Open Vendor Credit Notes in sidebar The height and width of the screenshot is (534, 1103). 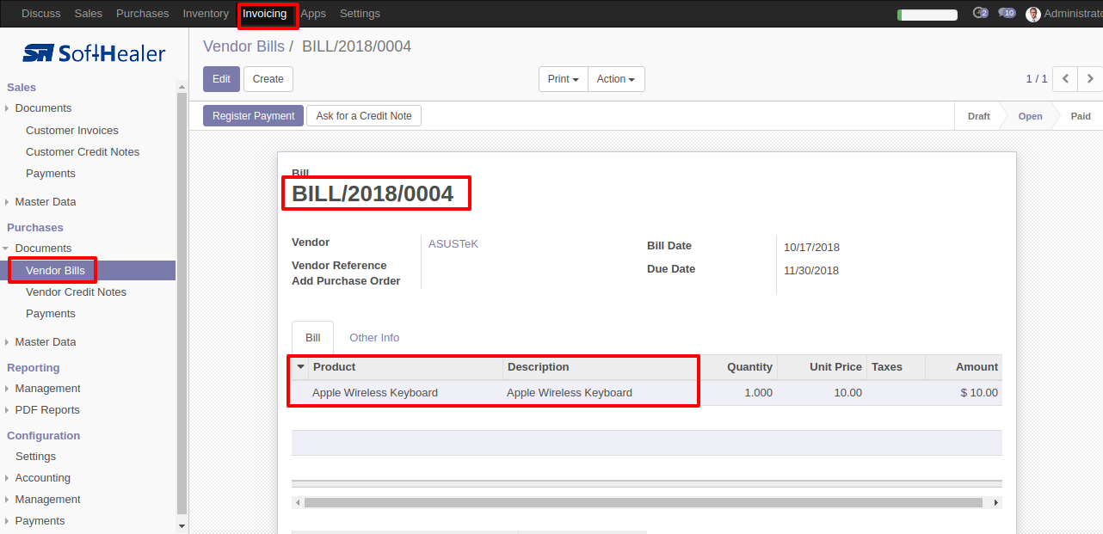point(76,292)
